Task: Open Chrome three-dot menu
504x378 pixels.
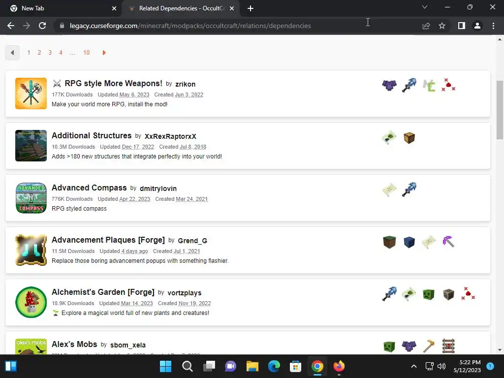Action: point(493,26)
